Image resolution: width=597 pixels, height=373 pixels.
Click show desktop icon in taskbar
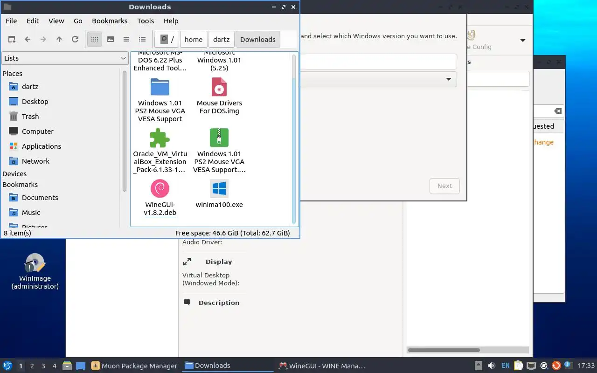(81, 366)
